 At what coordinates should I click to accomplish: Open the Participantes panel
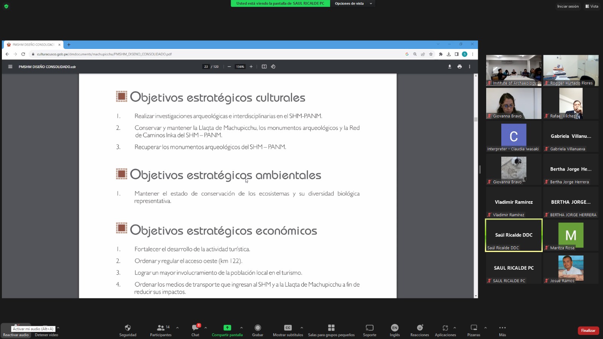(161, 330)
